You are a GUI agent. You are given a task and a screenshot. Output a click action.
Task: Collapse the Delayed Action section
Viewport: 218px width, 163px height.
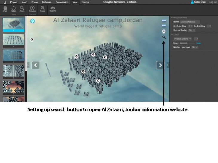pyautogui.click(x=171, y=18)
